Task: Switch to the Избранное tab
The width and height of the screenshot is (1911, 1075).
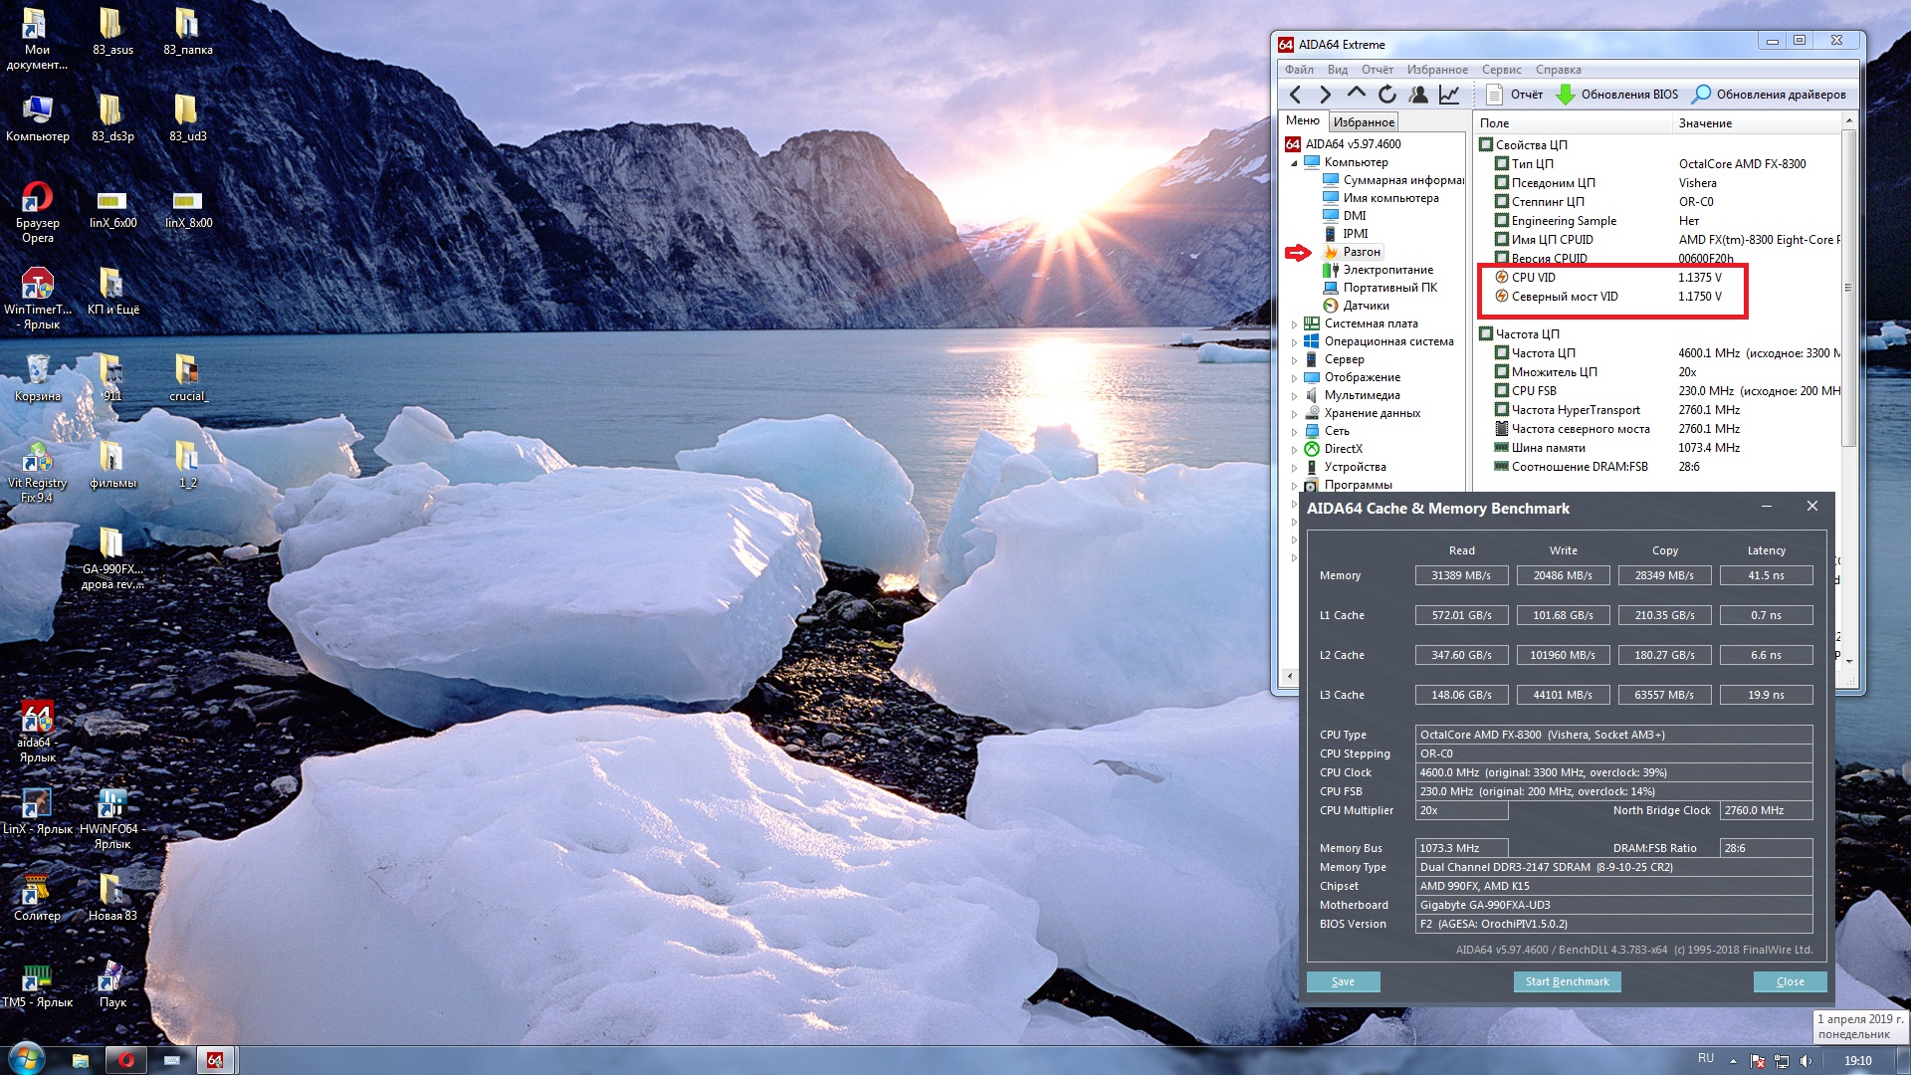Action: (1364, 122)
